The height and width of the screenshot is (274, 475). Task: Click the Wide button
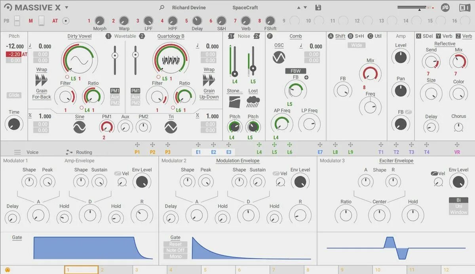pyautogui.click(x=357, y=45)
